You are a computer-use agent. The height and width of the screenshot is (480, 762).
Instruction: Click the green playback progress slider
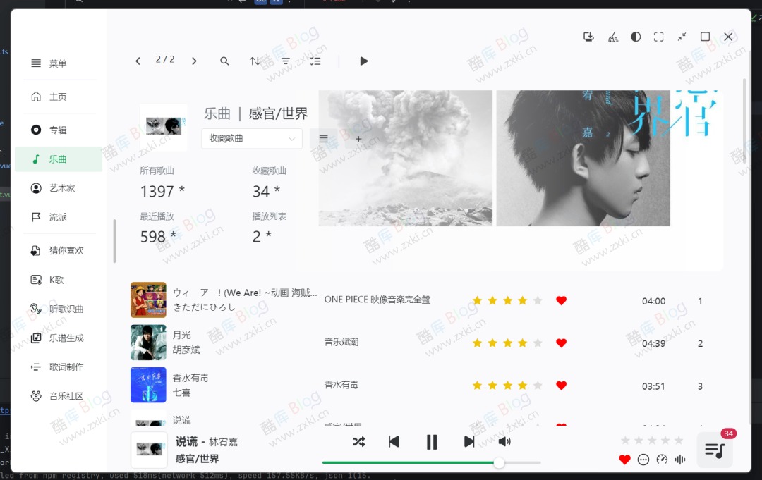[409, 463]
